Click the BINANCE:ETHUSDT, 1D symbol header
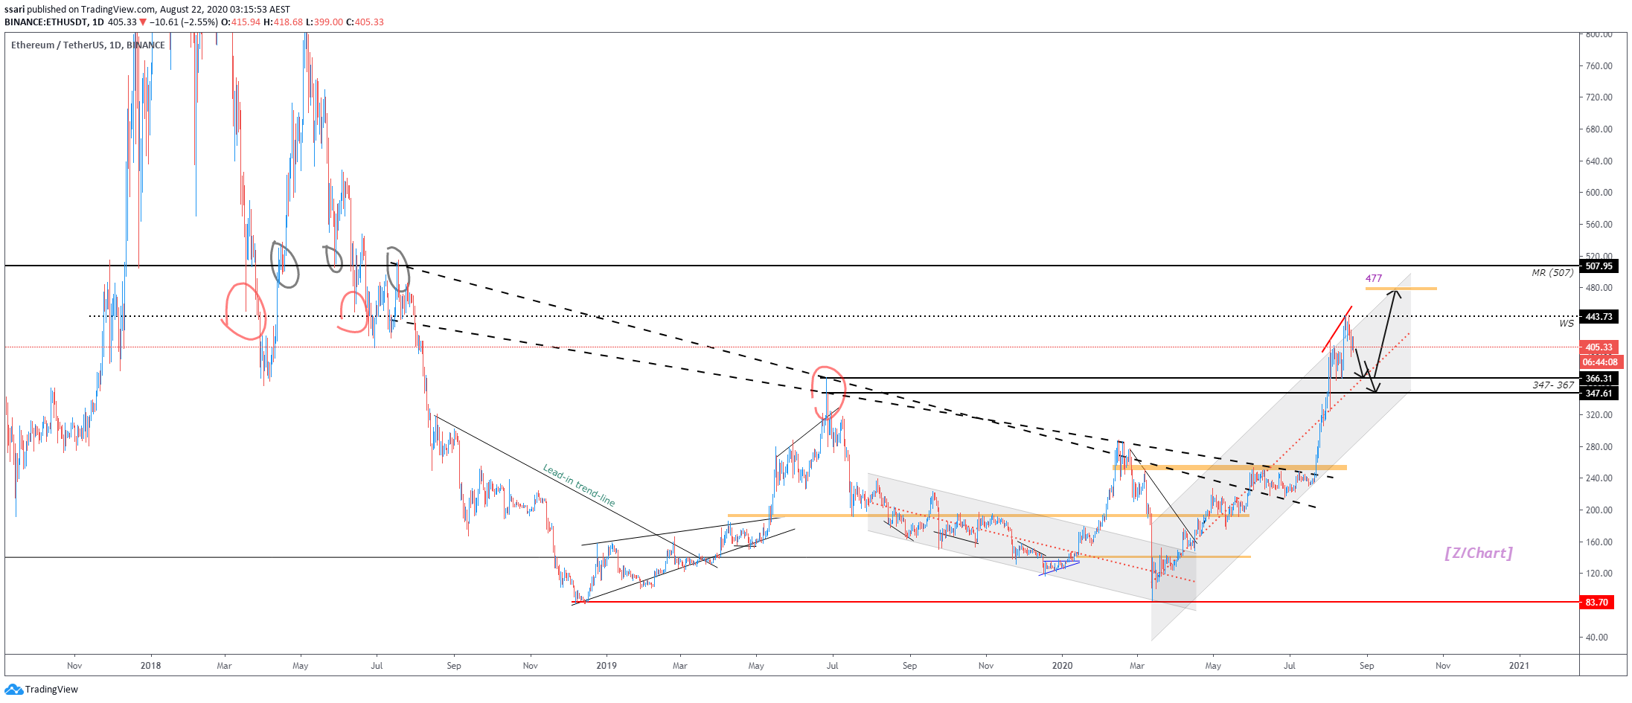Viewport: 1632px width, 703px height. 54,22
